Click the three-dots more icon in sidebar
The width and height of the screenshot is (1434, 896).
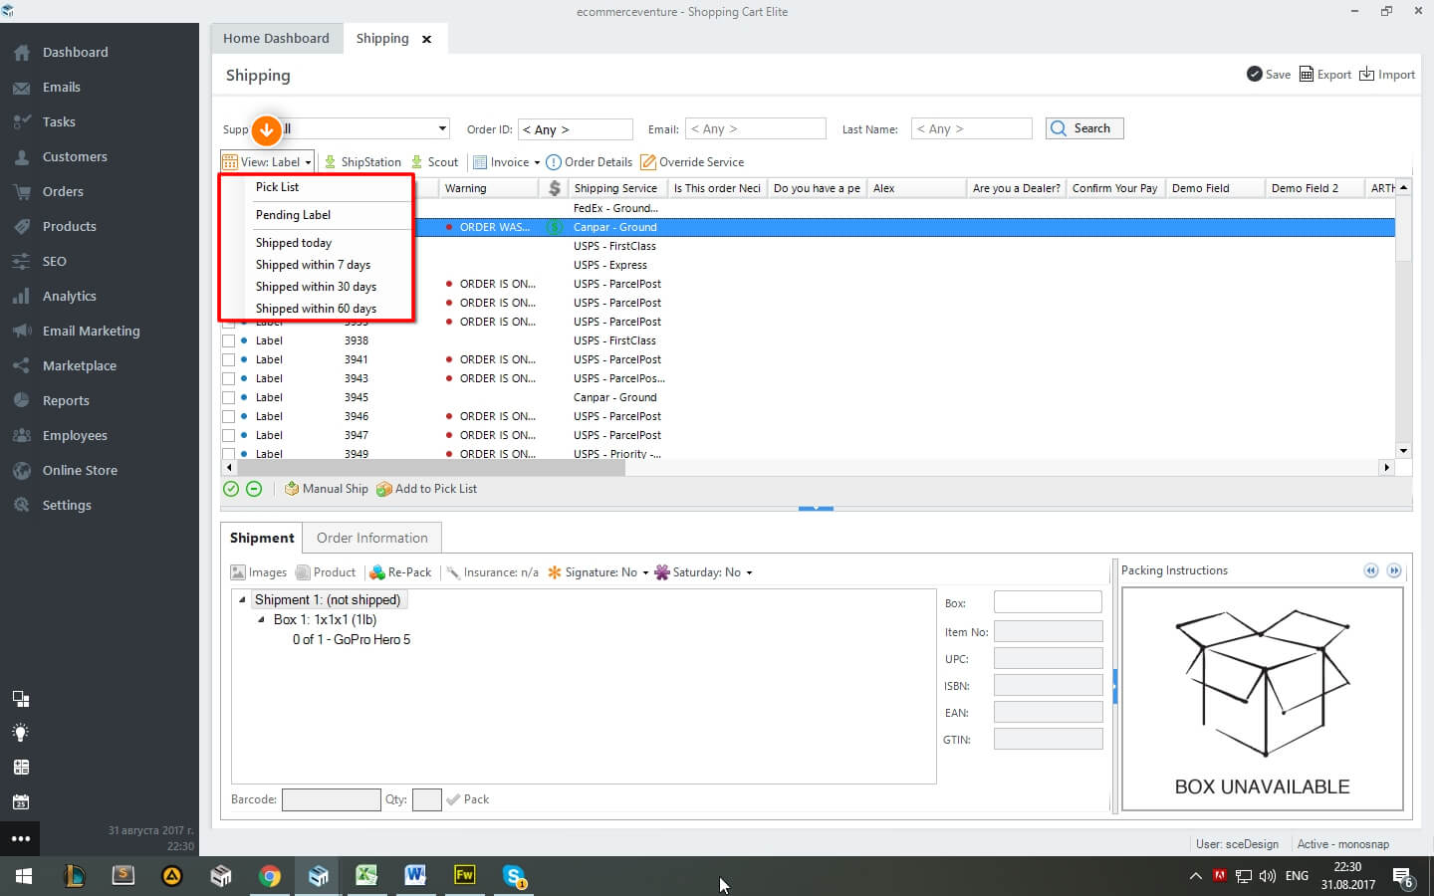point(21,839)
